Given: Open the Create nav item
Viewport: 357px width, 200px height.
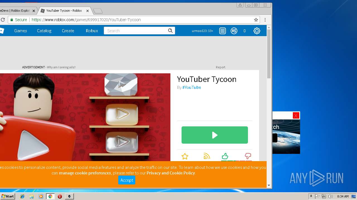Looking at the screenshot, I should [x=68, y=31].
